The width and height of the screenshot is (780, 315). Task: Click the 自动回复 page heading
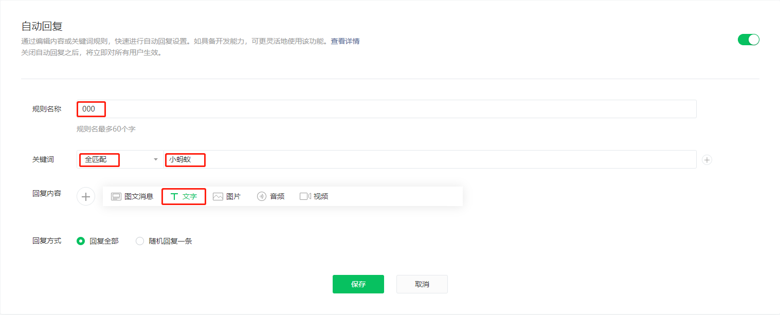pos(42,26)
